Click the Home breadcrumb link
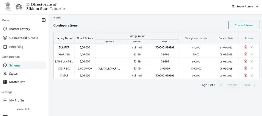The width and height of the screenshot is (262, 116). 57,18
